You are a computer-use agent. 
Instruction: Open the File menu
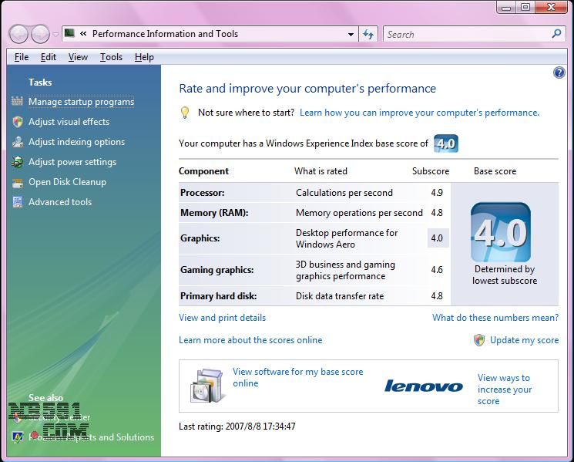(22, 57)
